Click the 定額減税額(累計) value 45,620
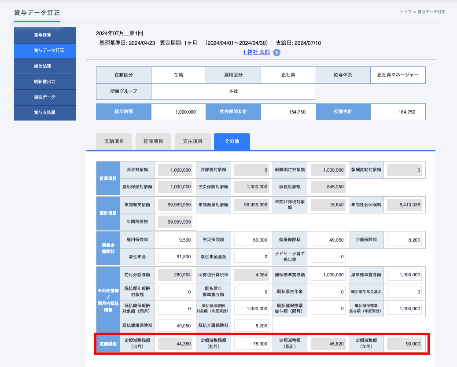This screenshot has width=457, height=367. (328, 344)
